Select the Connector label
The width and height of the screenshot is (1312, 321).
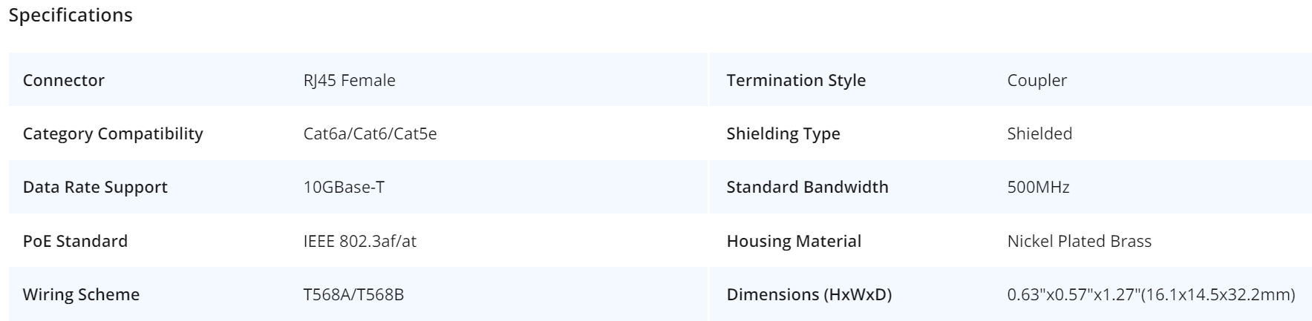coord(64,80)
